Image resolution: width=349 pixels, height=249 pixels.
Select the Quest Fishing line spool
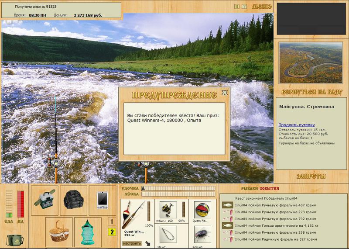(202, 210)
